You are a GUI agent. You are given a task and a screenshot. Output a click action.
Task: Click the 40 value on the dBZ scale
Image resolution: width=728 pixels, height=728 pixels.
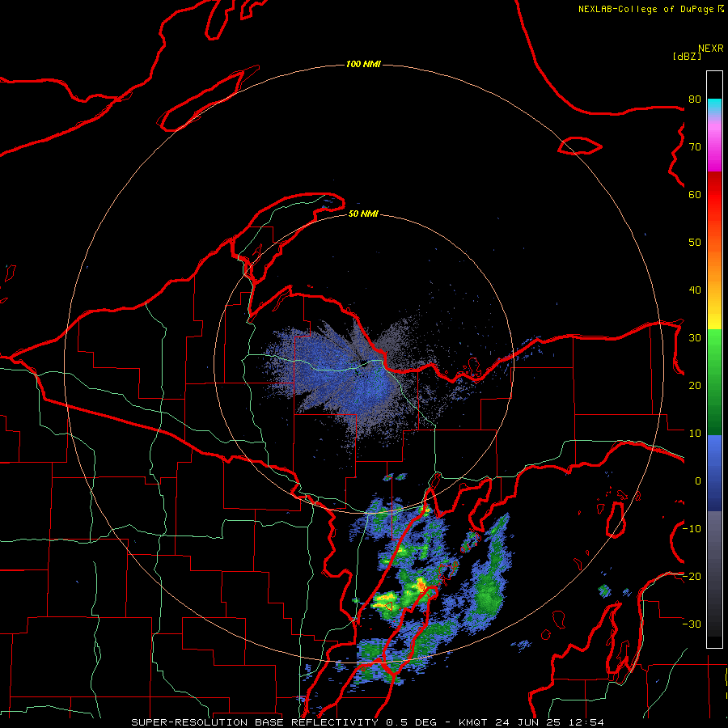[x=695, y=290]
